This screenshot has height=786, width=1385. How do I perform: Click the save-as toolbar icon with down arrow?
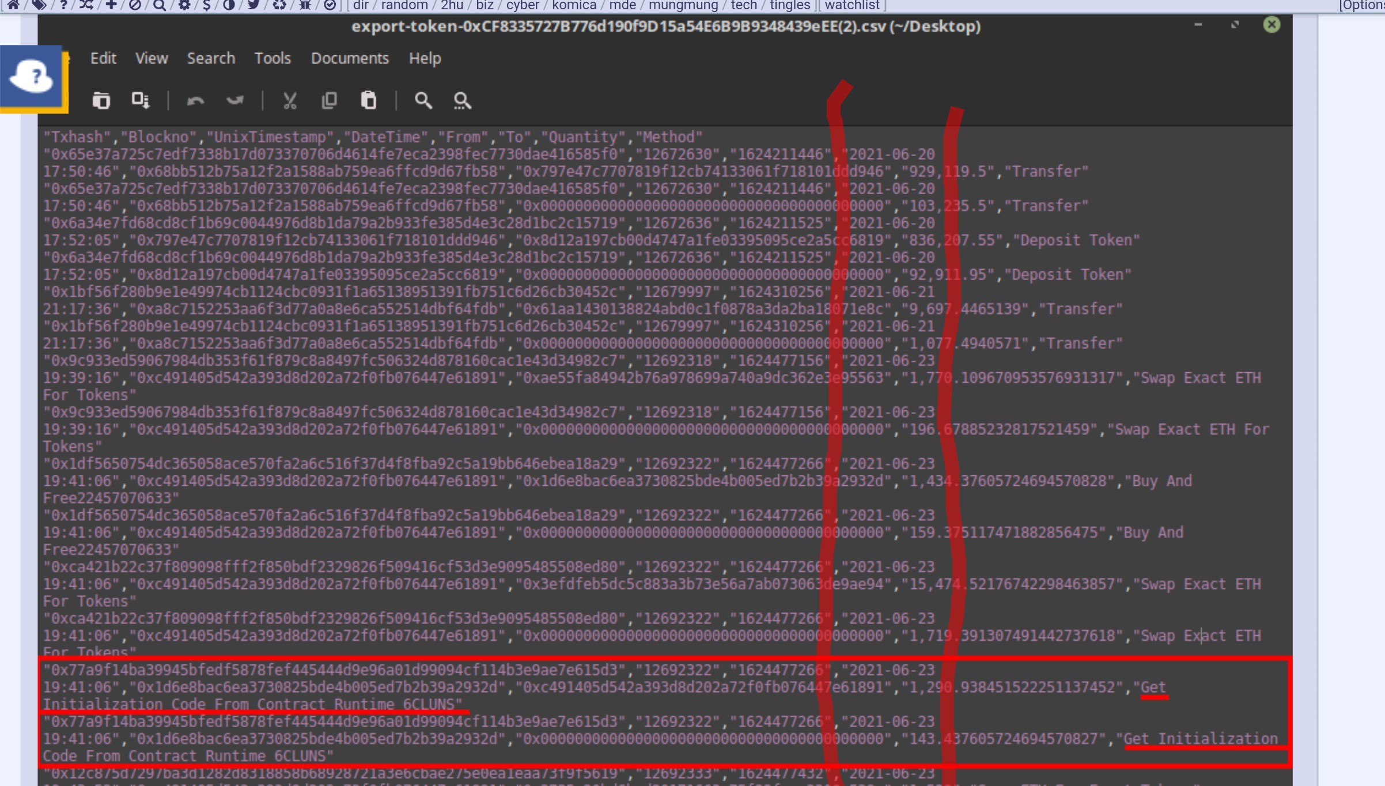pyautogui.click(x=140, y=100)
